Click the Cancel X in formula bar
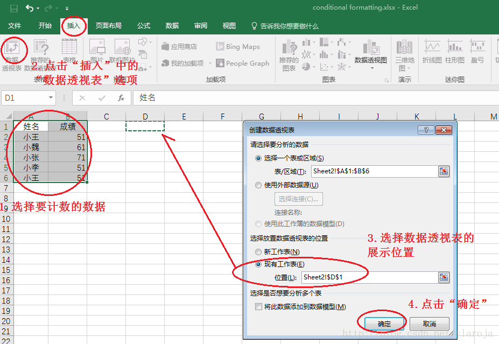The image size is (499, 344). 82,97
